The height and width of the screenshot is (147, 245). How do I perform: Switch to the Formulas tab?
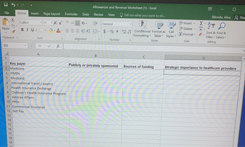(x=71, y=14)
